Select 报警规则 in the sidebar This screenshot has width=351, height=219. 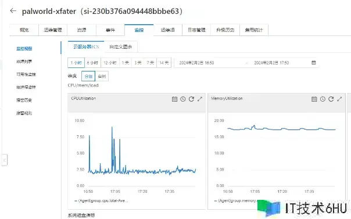pyautogui.click(x=24, y=113)
